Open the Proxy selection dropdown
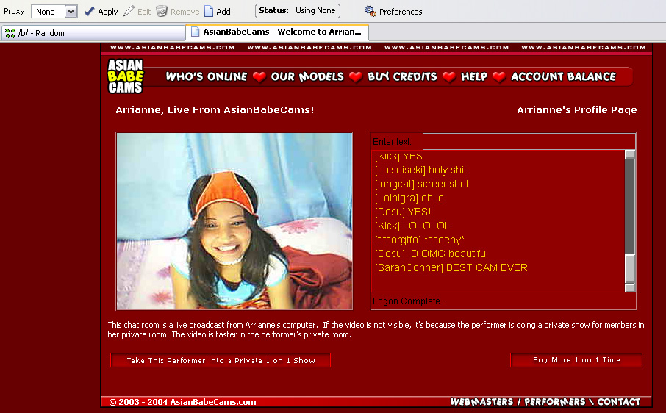 [x=54, y=12]
